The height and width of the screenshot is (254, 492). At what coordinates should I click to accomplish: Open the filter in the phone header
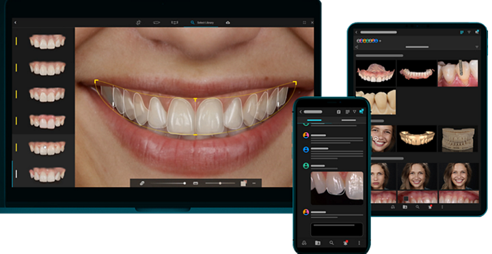pyautogui.click(x=354, y=112)
